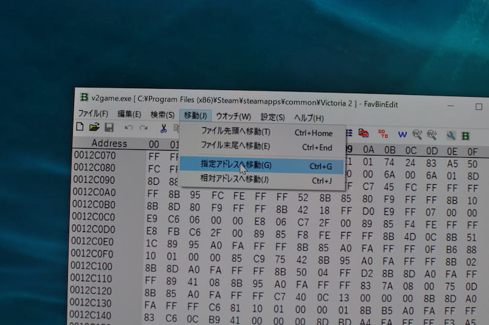Click the 0E column header
489x325 pixels.
[x=452, y=152]
